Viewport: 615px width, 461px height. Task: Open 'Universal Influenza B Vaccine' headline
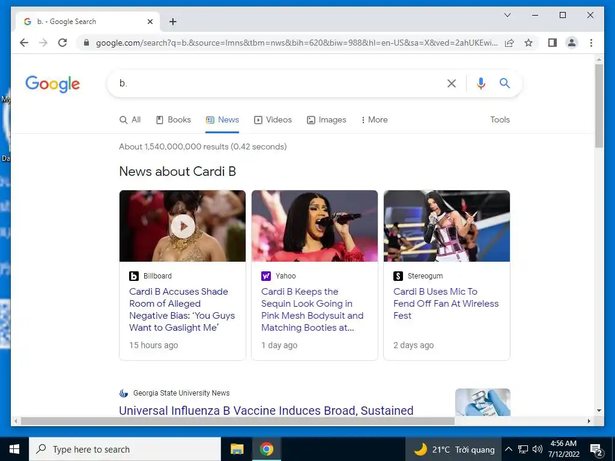pos(266,410)
